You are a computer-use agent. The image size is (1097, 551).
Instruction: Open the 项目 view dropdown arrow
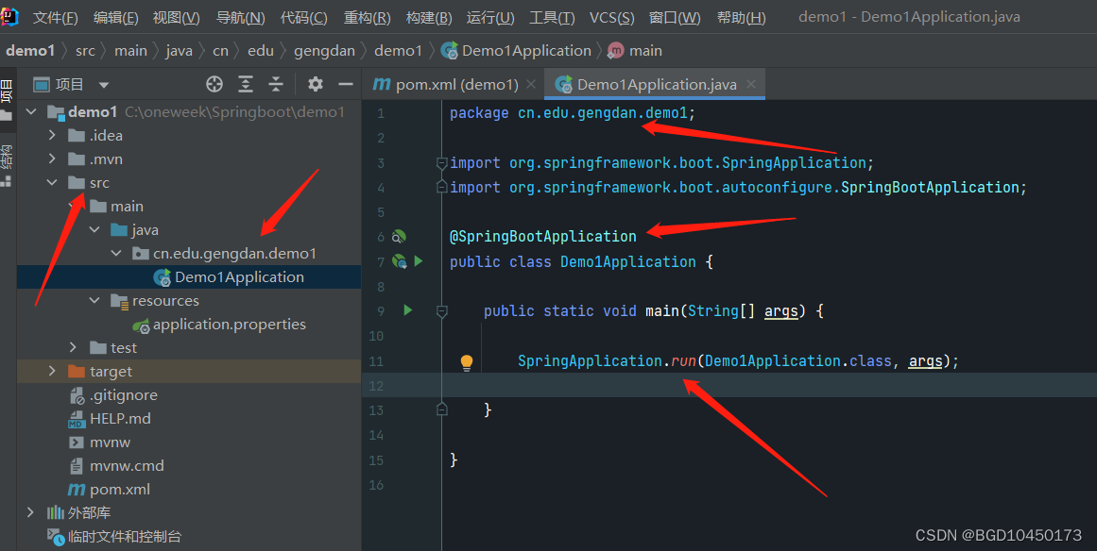pos(104,85)
